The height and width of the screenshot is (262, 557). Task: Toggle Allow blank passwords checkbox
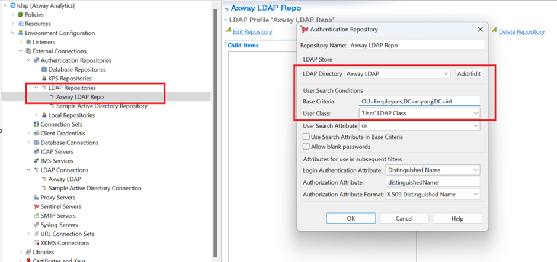(x=306, y=147)
